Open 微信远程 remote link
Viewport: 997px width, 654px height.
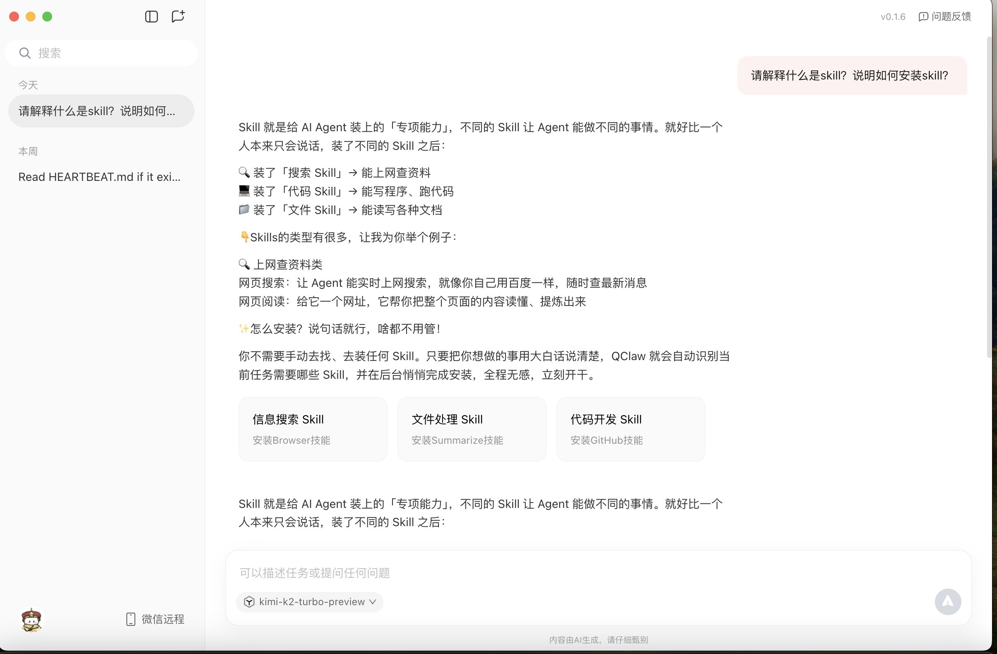click(x=163, y=619)
